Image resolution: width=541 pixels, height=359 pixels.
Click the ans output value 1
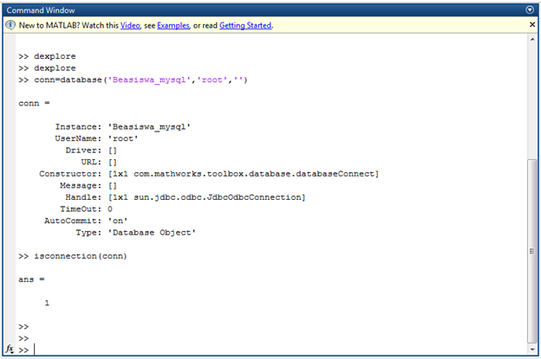(47, 303)
